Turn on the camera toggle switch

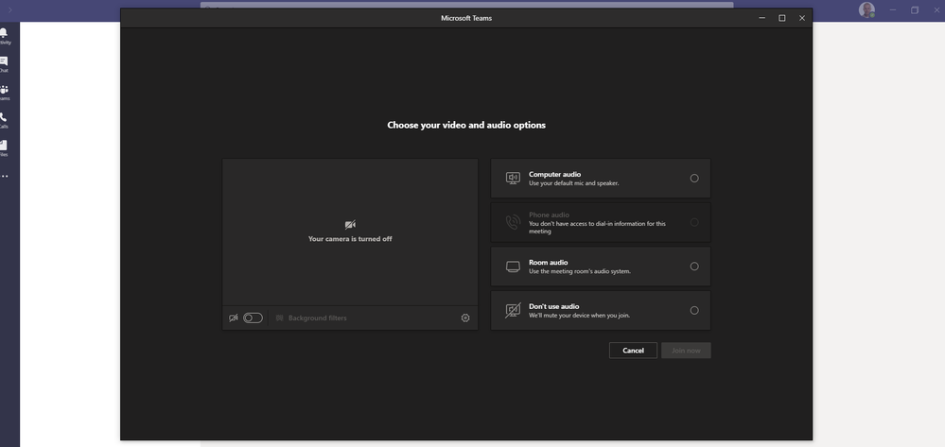(254, 318)
